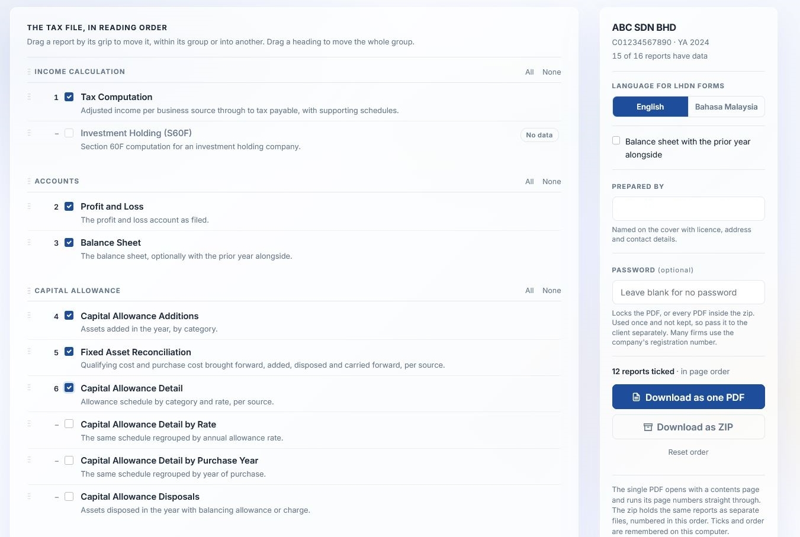The image size is (800, 537).
Task: Select All in Income Calculation group
Action: click(x=529, y=72)
